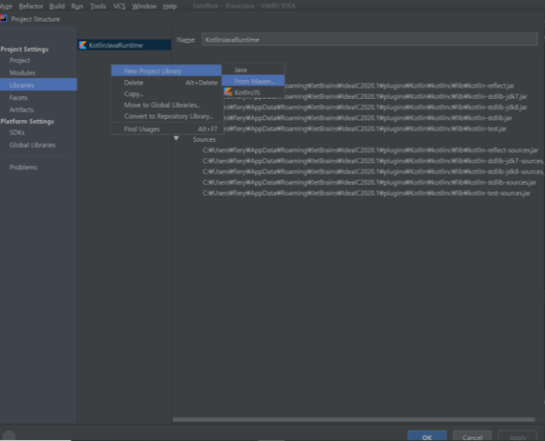
Task: Choose Find Usages in context menu
Action: click(x=167, y=129)
